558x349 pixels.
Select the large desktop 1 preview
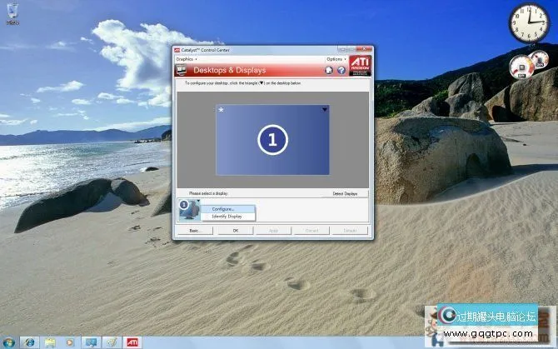tap(272, 140)
